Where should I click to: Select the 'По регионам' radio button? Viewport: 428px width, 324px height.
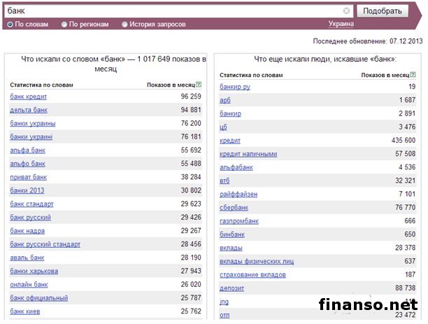click(x=64, y=24)
